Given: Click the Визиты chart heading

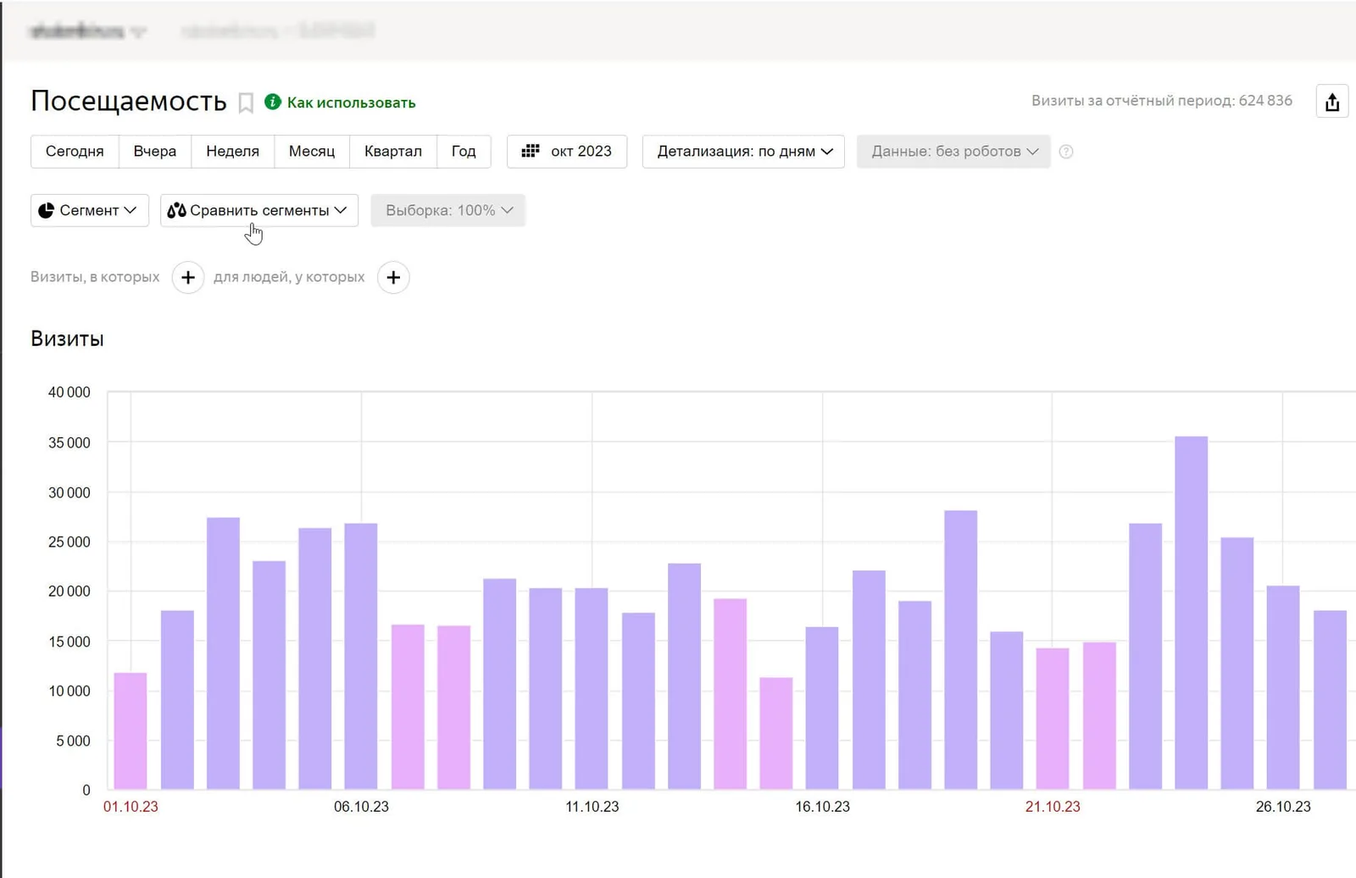Looking at the screenshot, I should (x=67, y=339).
